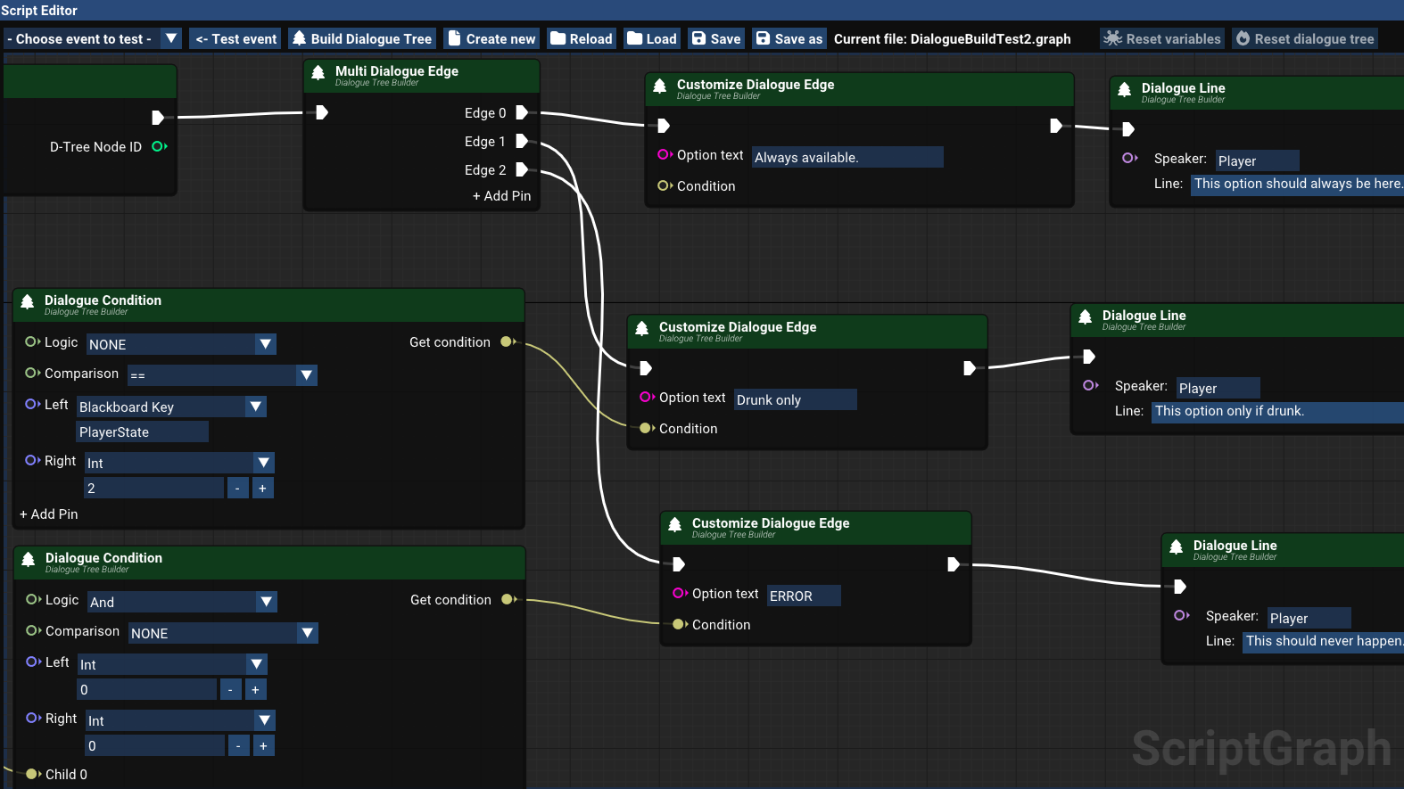Viewport: 1404px width, 789px height.
Task: Click the Child 0 input port
Action: coord(32,774)
